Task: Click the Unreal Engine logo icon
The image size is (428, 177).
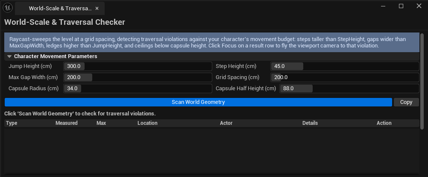Action: coord(7,7)
